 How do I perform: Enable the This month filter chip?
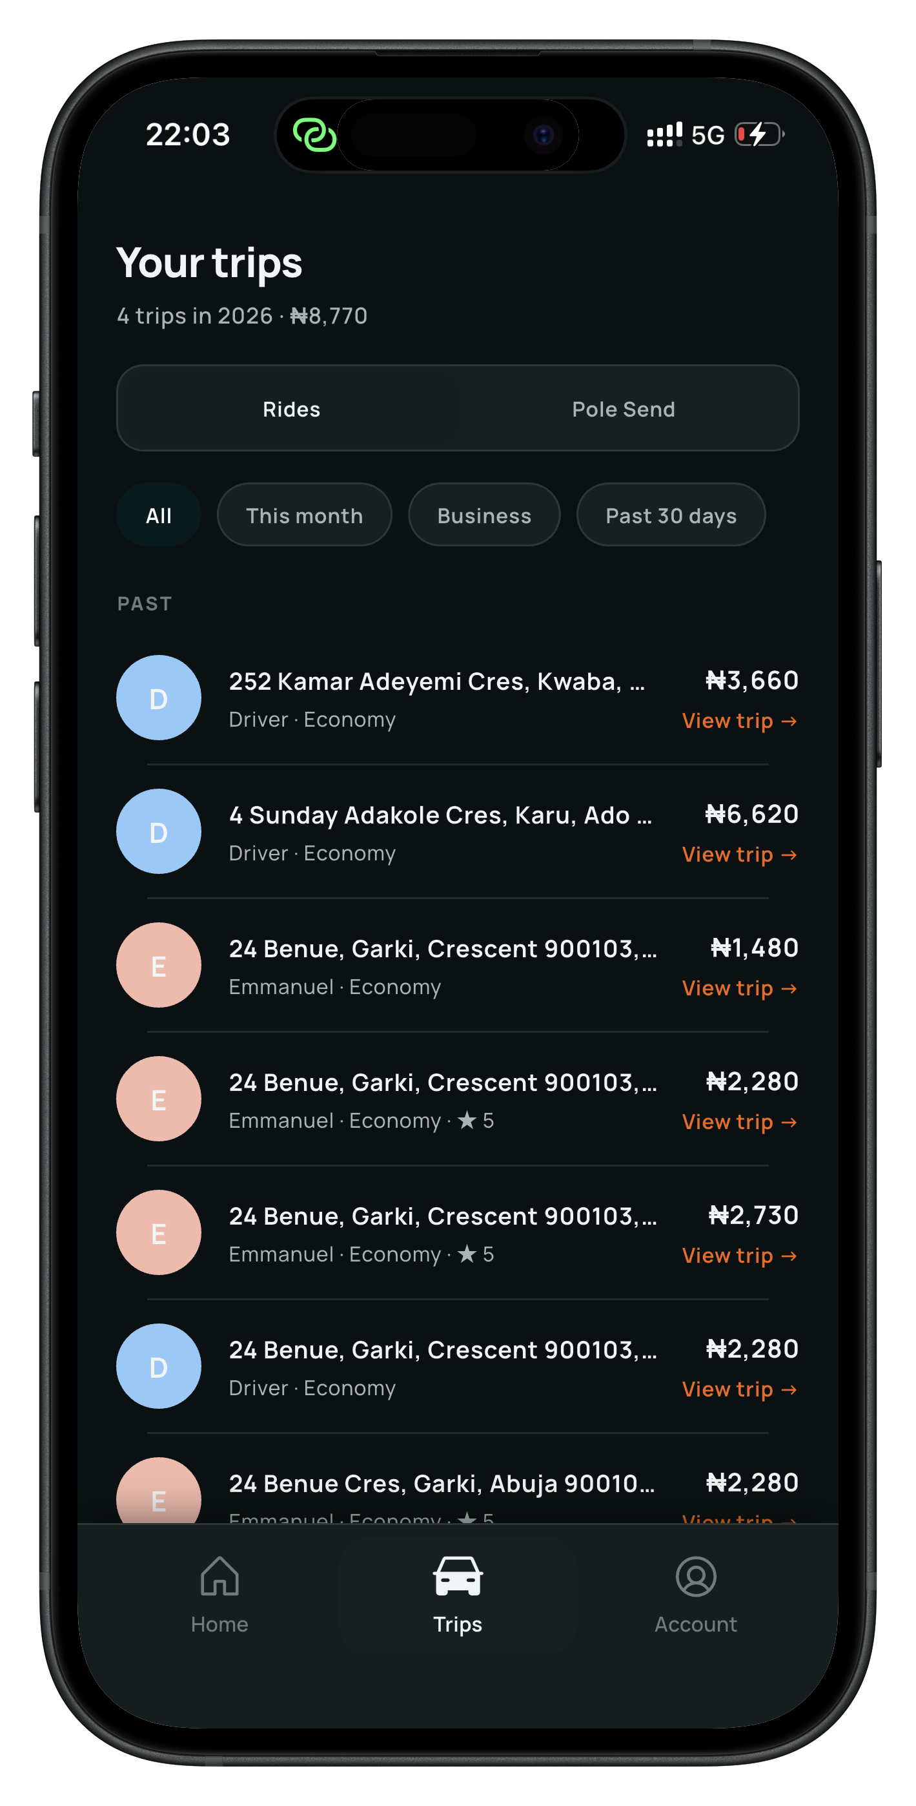(x=304, y=515)
